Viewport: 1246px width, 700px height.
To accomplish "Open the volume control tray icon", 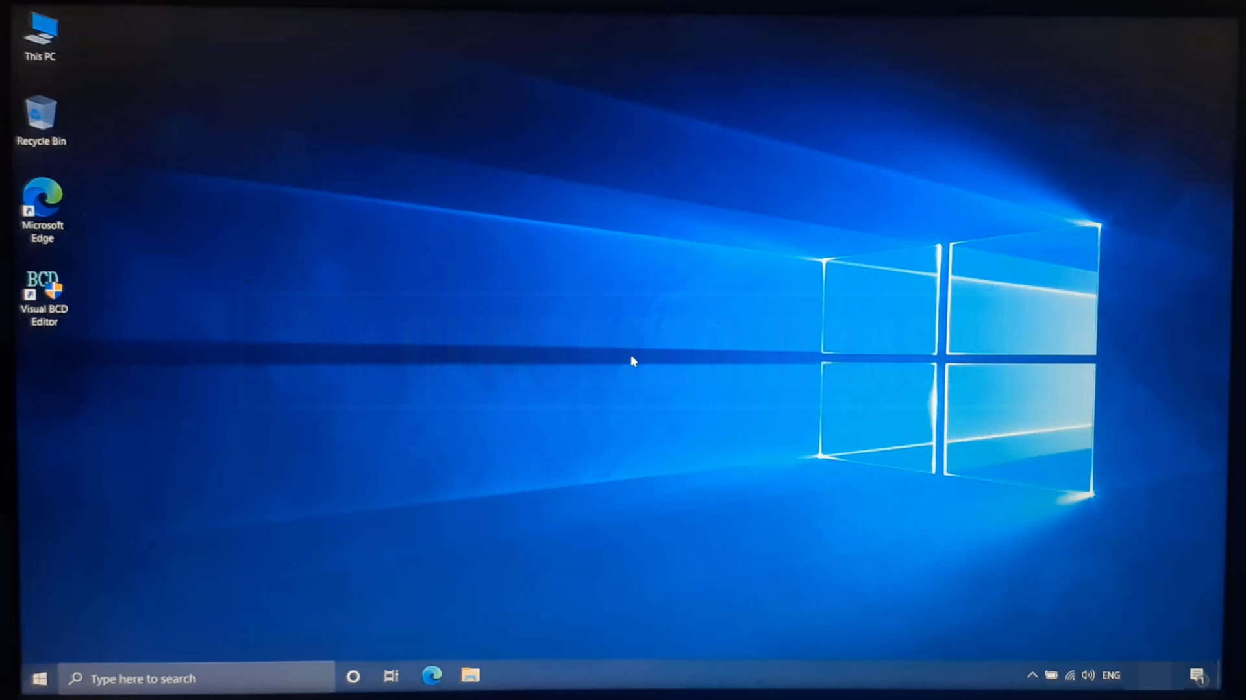I will [x=1088, y=675].
